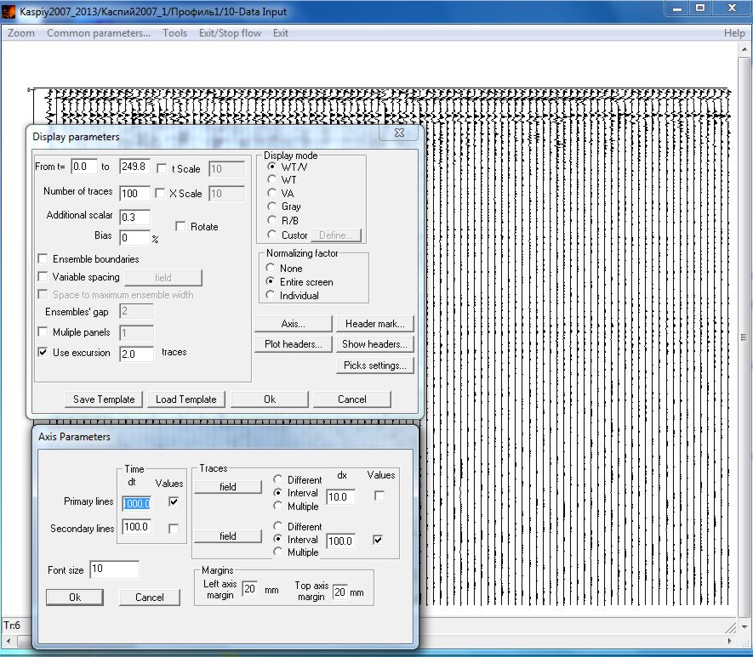The height and width of the screenshot is (657, 753).
Task: Click the Number of traces field
Action: click(134, 194)
